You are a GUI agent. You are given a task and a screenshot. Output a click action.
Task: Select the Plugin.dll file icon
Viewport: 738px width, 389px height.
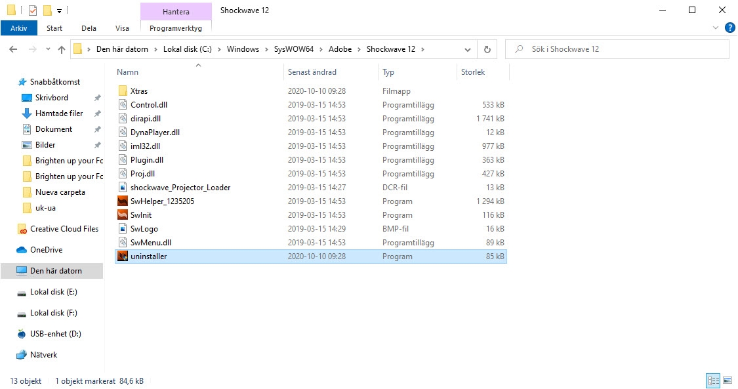tap(123, 160)
